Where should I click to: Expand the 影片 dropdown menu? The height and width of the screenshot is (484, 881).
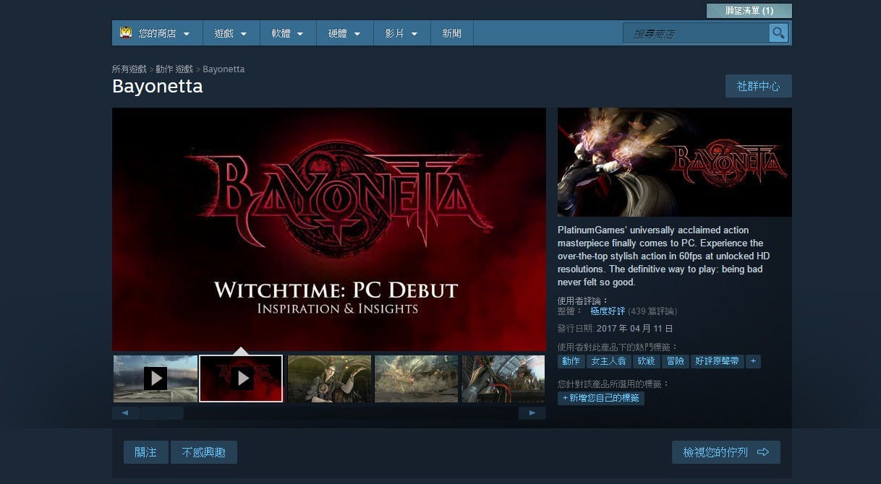coord(401,33)
